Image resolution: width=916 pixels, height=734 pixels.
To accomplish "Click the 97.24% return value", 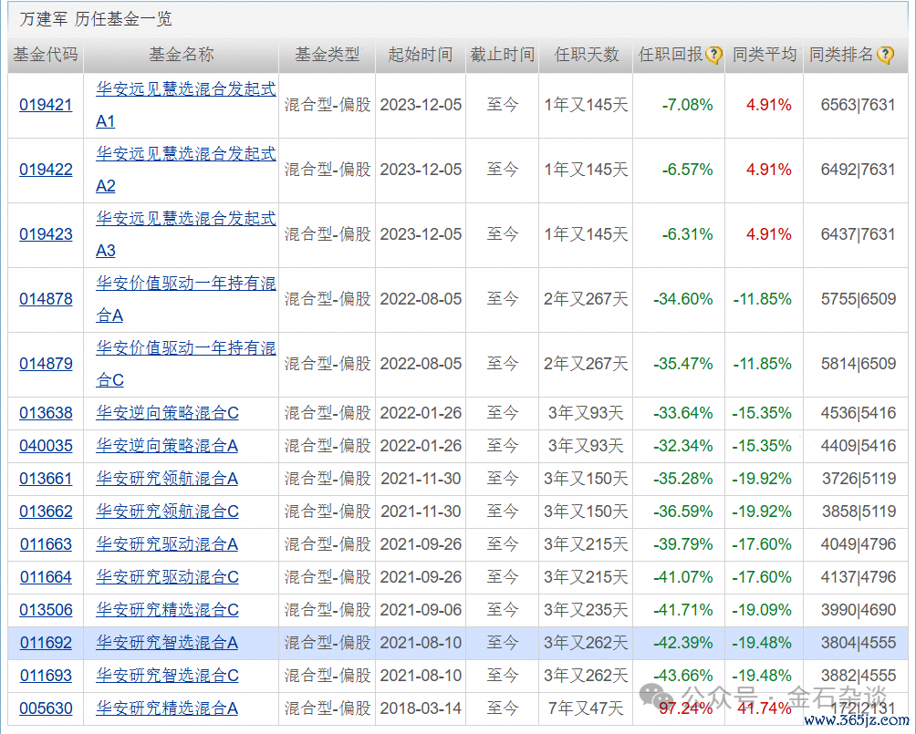I will pos(686,708).
